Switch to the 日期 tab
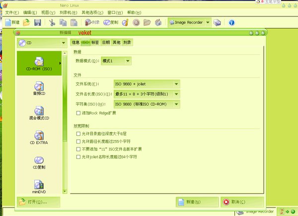The height and width of the screenshot is (216, 298). coord(106,42)
